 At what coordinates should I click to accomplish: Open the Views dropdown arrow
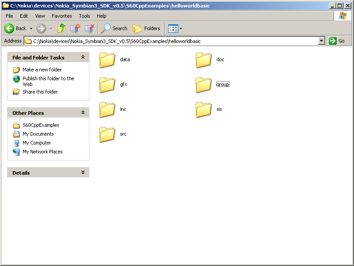pos(181,29)
